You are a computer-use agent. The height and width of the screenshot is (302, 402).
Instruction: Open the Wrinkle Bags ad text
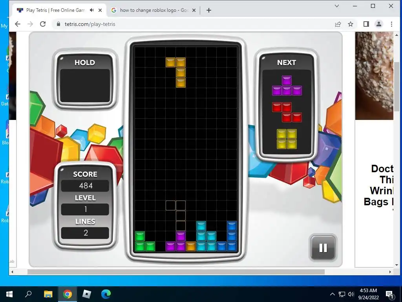pyautogui.click(x=379, y=186)
